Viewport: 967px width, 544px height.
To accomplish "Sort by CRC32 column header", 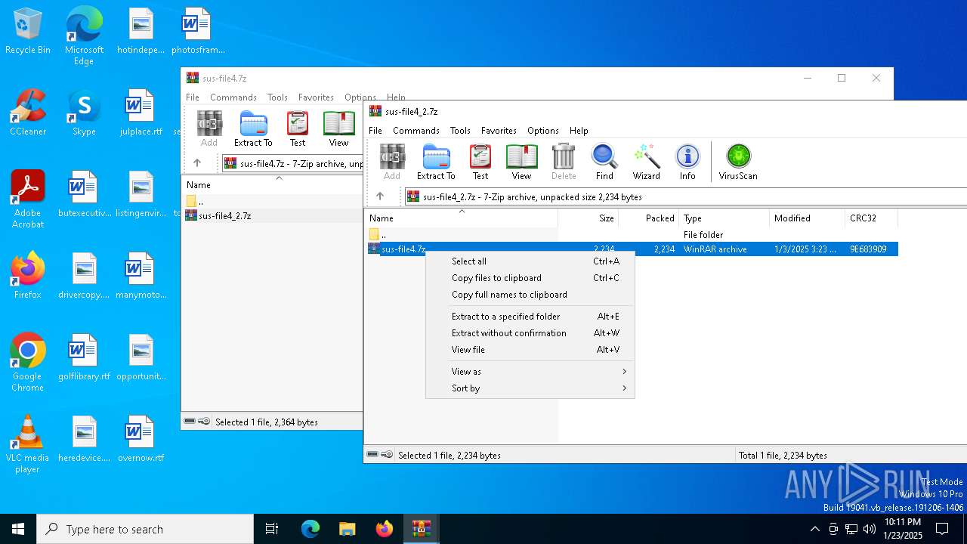I will (871, 218).
